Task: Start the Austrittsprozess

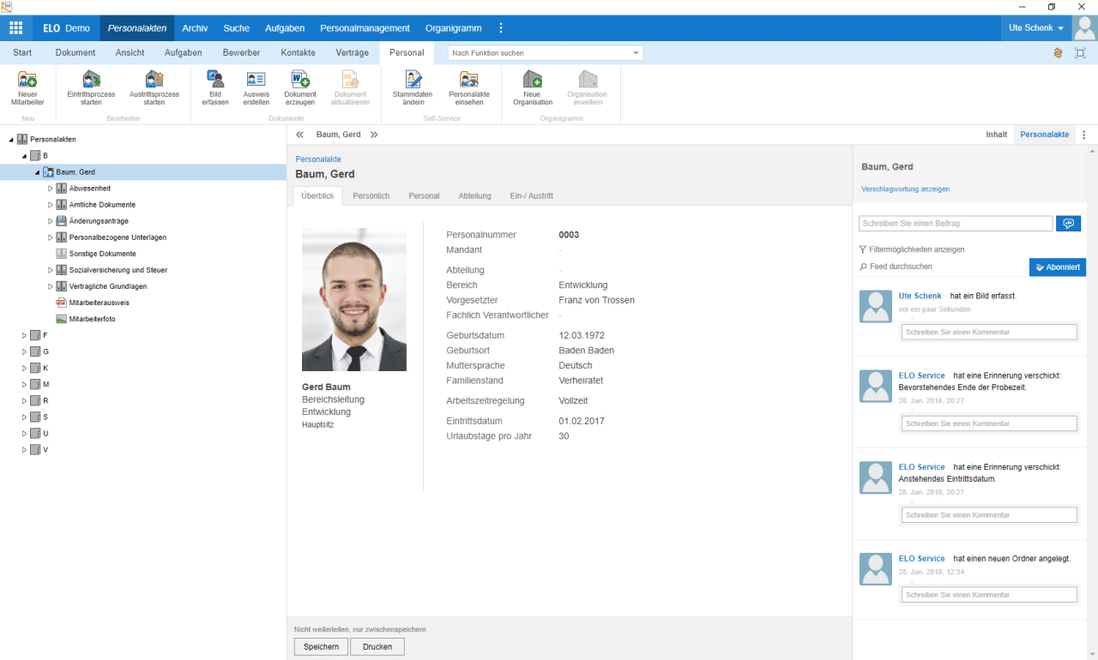Action: tap(154, 89)
